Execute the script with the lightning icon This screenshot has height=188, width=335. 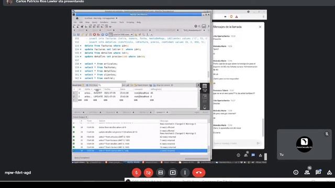point(83,34)
